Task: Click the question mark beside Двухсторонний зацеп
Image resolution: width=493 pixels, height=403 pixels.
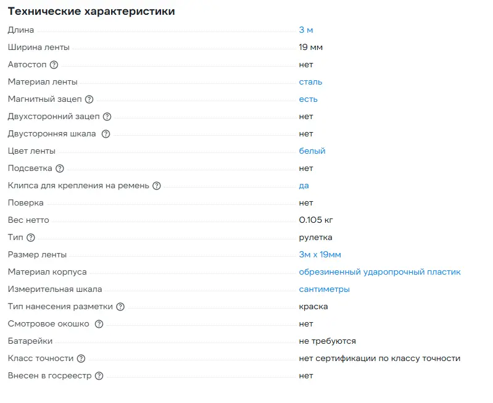Action: pos(107,117)
